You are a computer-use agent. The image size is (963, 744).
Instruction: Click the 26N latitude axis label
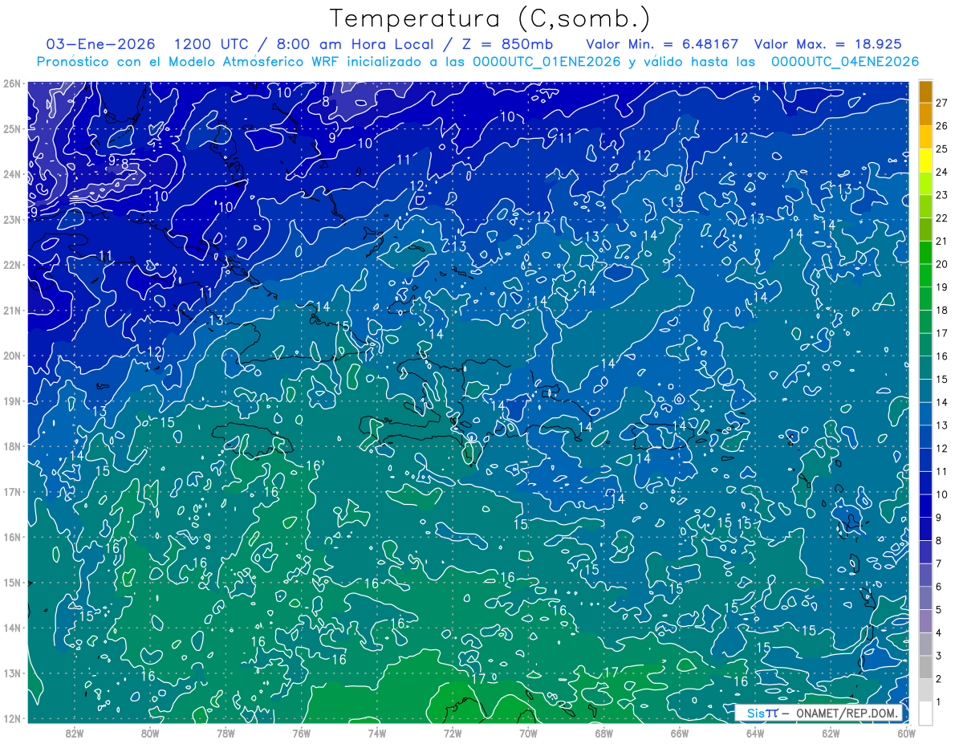pos(11,83)
